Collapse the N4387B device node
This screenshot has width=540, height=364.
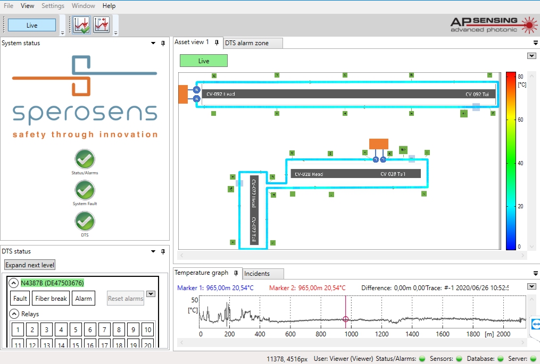(14, 283)
